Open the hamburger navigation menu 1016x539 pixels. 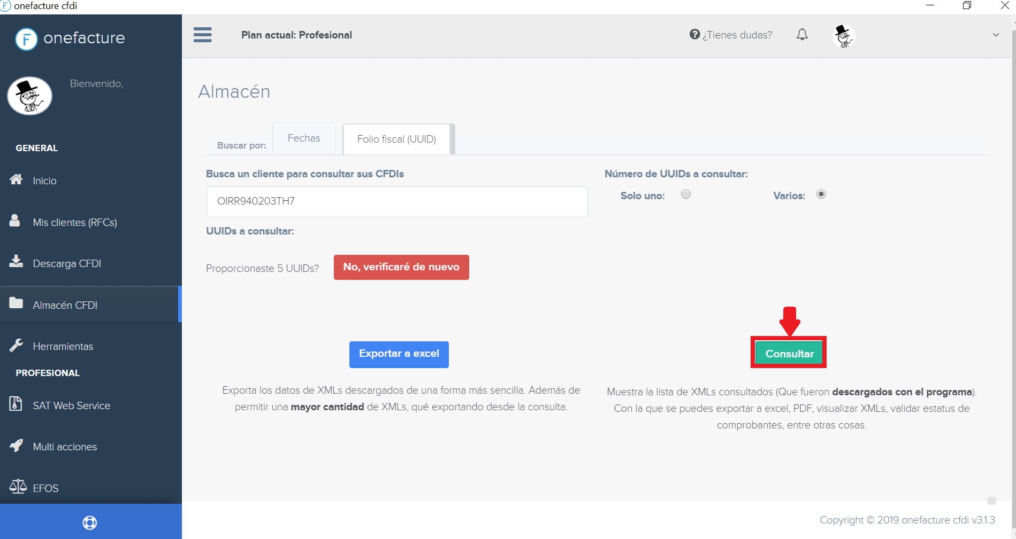(203, 35)
